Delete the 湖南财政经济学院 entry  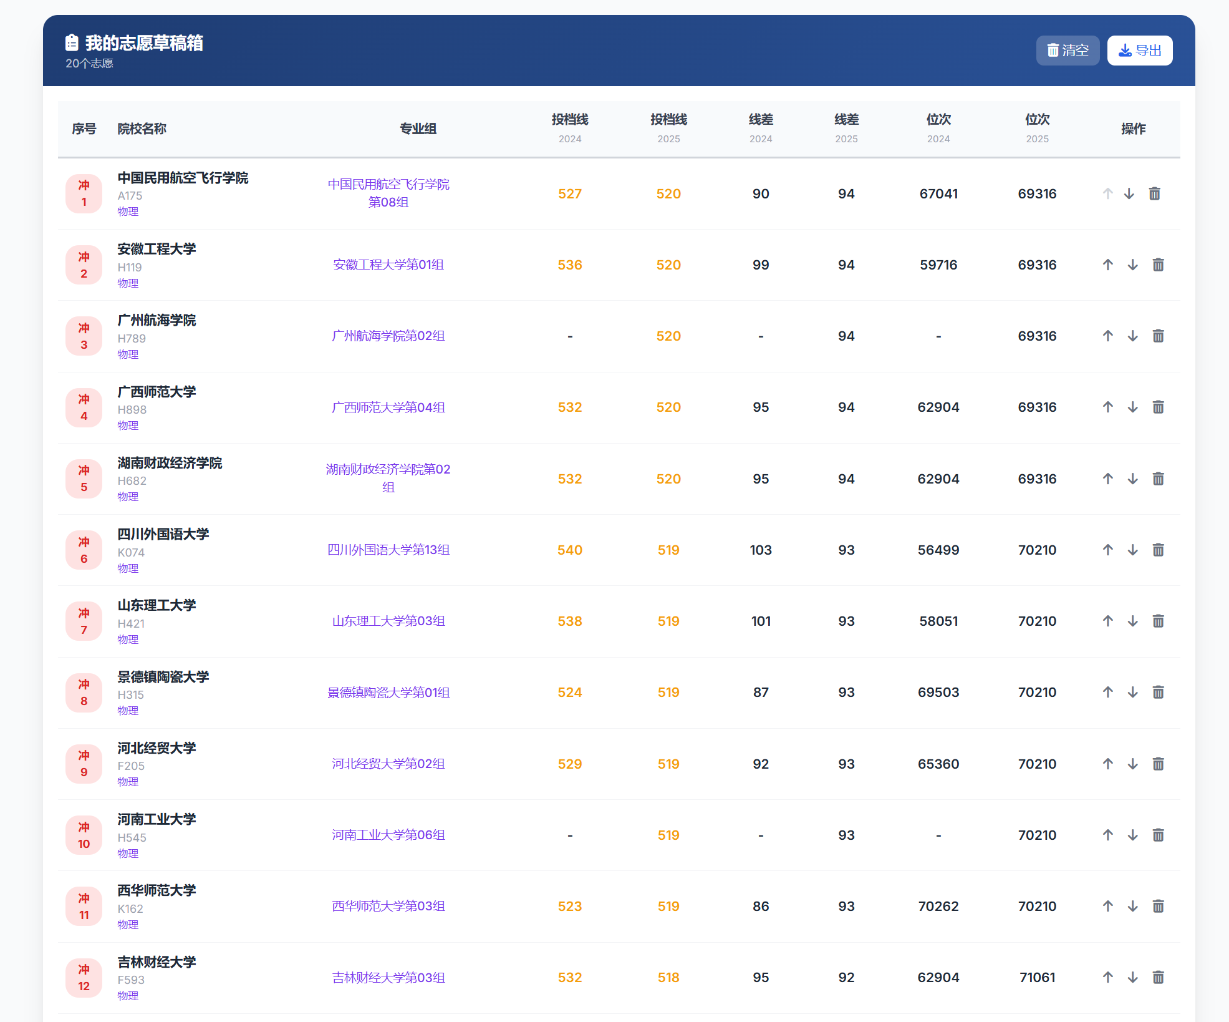tap(1159, 479)
